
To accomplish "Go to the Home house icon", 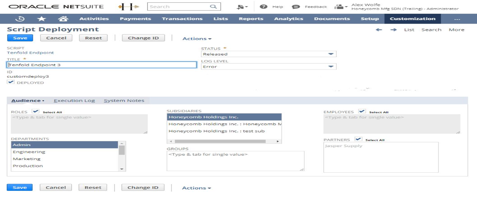I will [x=63, y=19].
